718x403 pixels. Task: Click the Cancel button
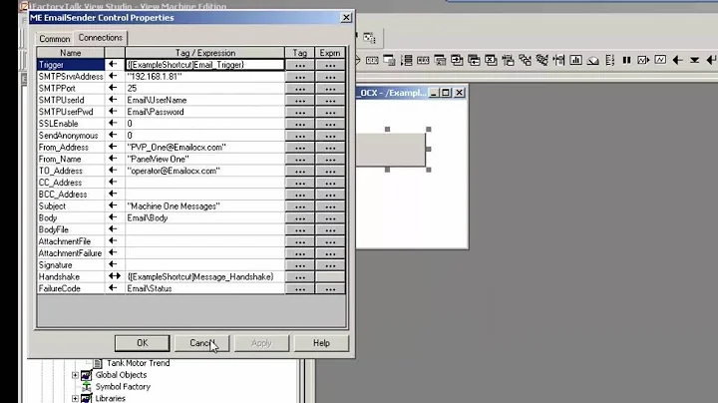[201, 343]
